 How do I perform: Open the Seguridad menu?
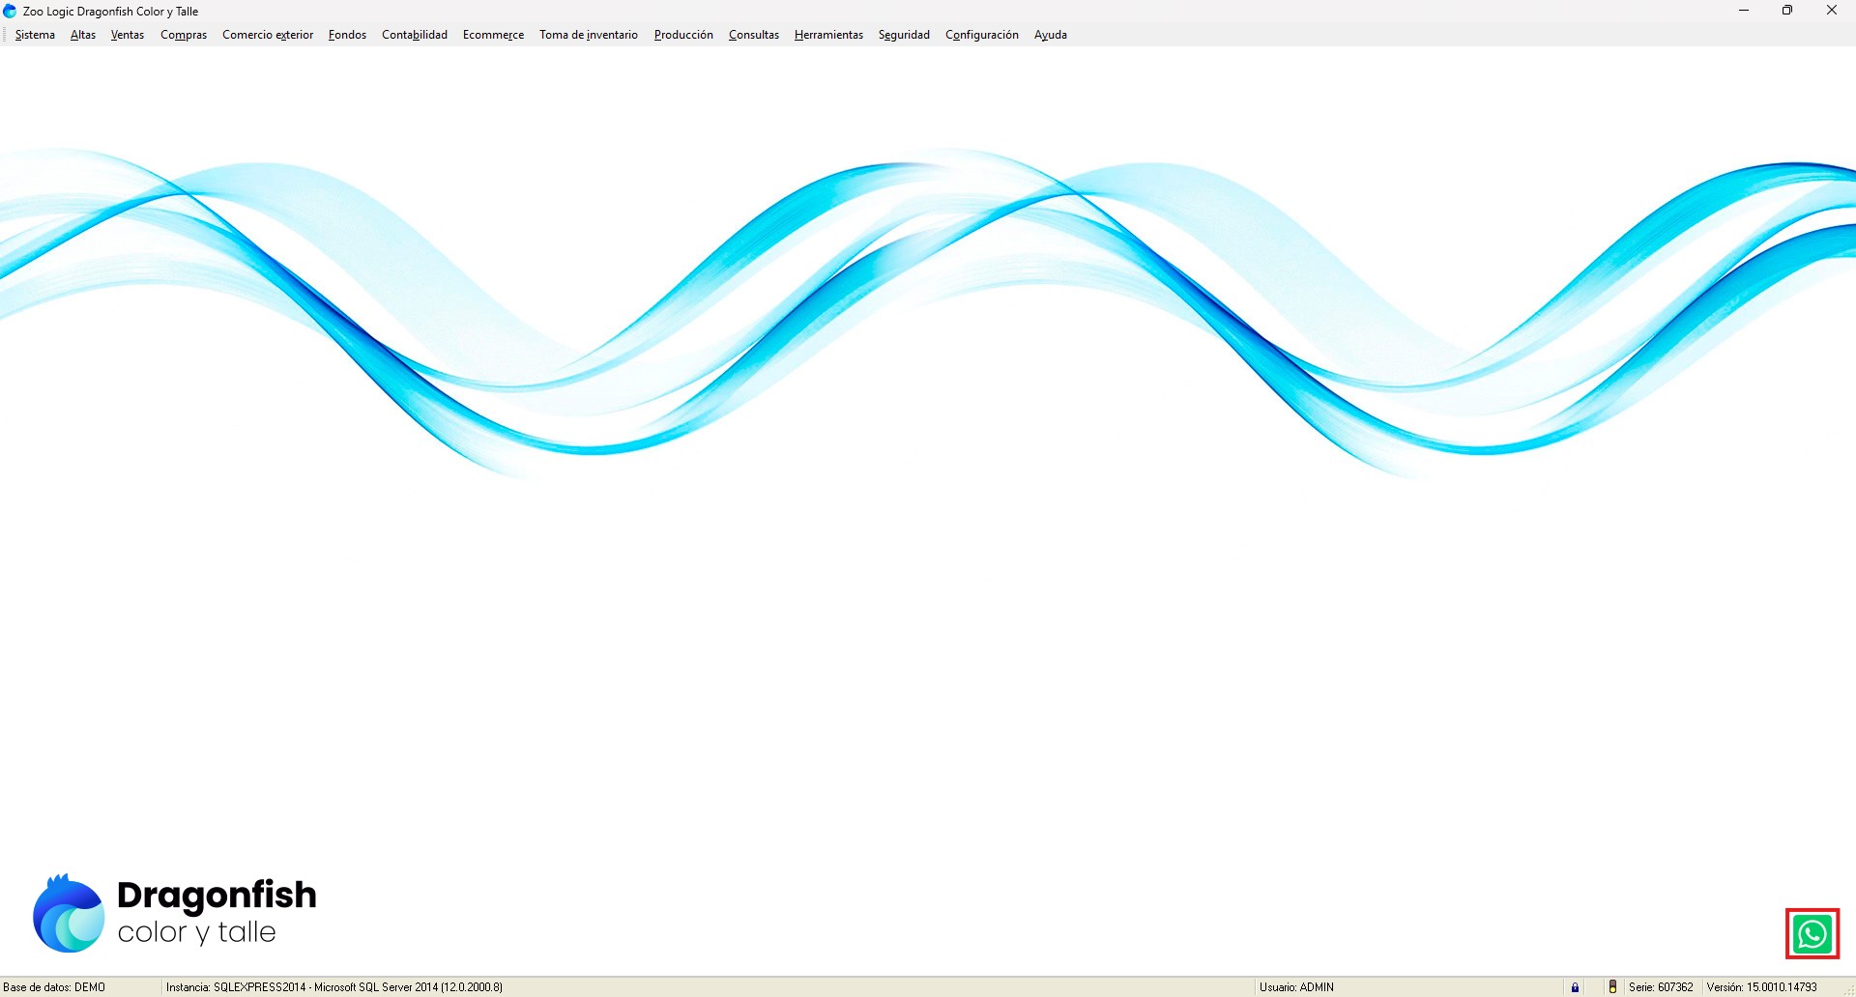[x=904, y=35]
